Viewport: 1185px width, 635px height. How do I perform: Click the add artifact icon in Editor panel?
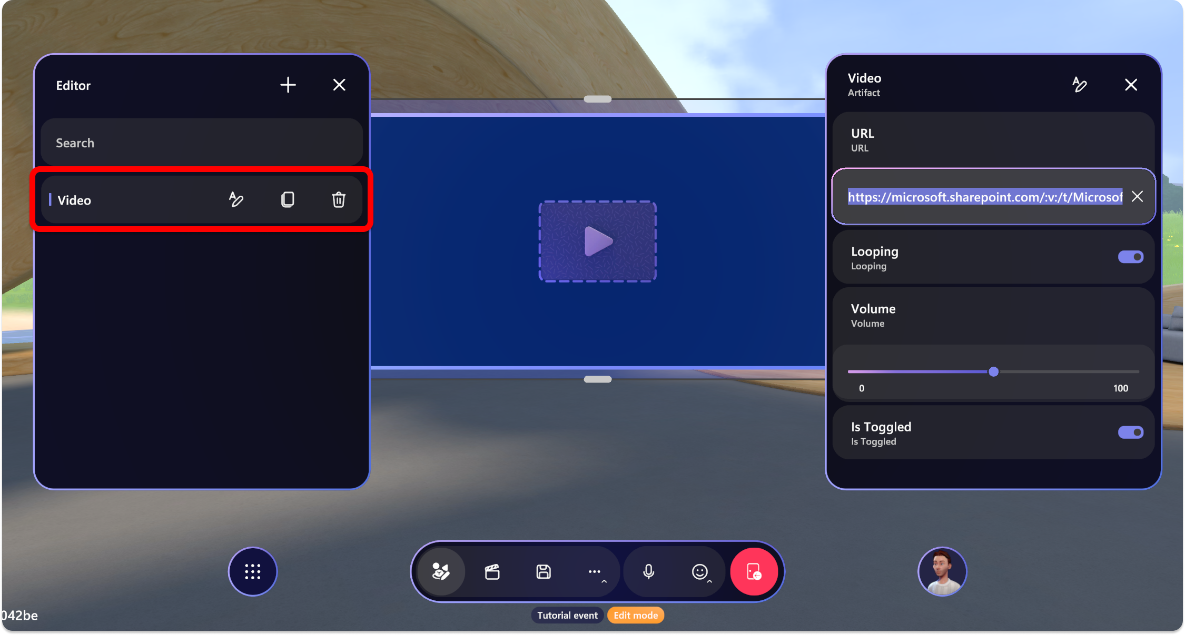pos(288,85)
